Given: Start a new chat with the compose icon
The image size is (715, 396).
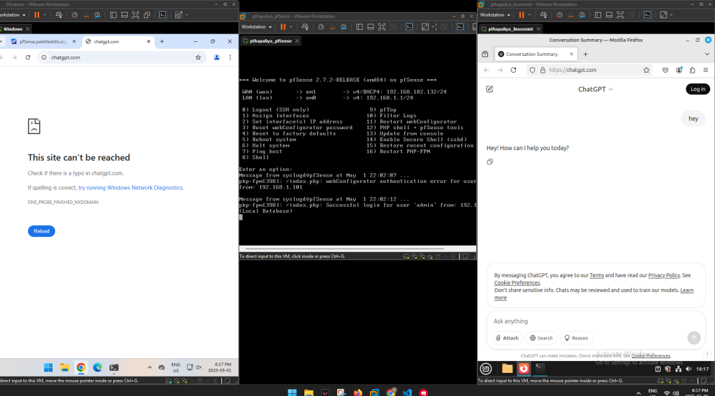Looking at the screenshot, I should point(489,89).
